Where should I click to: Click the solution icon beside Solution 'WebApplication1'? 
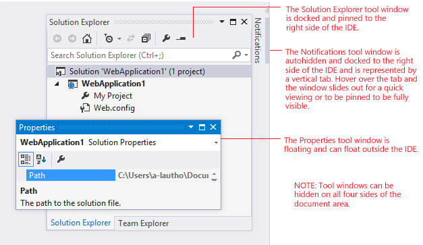tap(61, 72)
